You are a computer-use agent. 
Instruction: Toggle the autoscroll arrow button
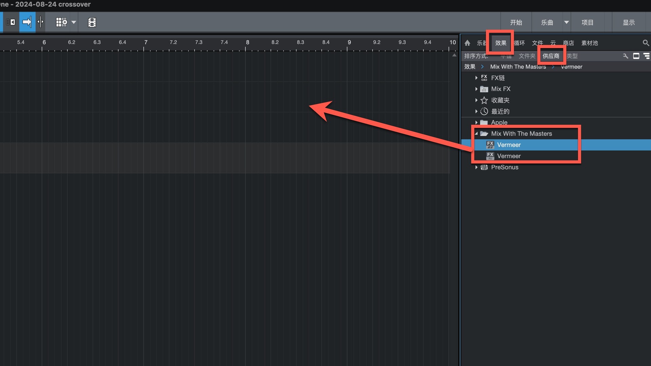27,22
